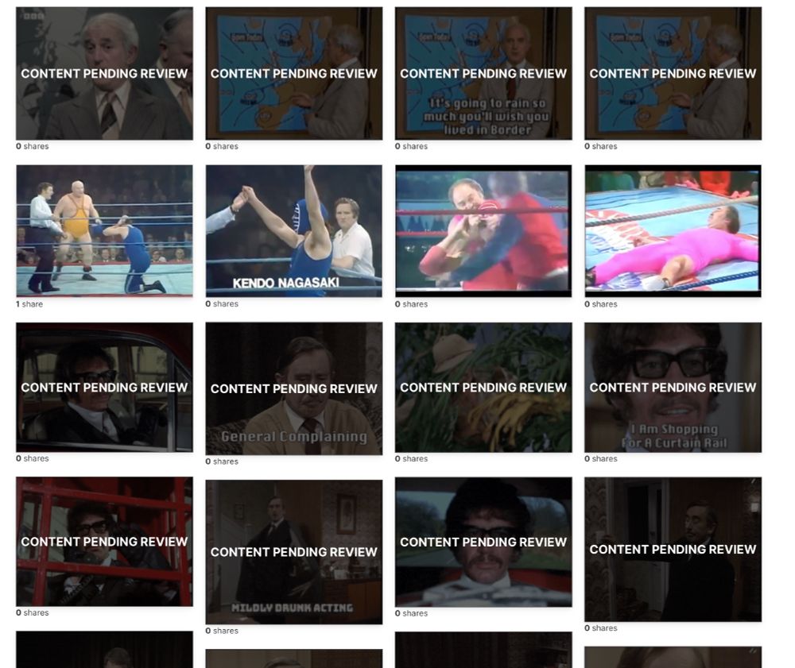Click '0 shares' under red-suited wrestlers GIF
The image size is (795, 668).
point(411,304)
